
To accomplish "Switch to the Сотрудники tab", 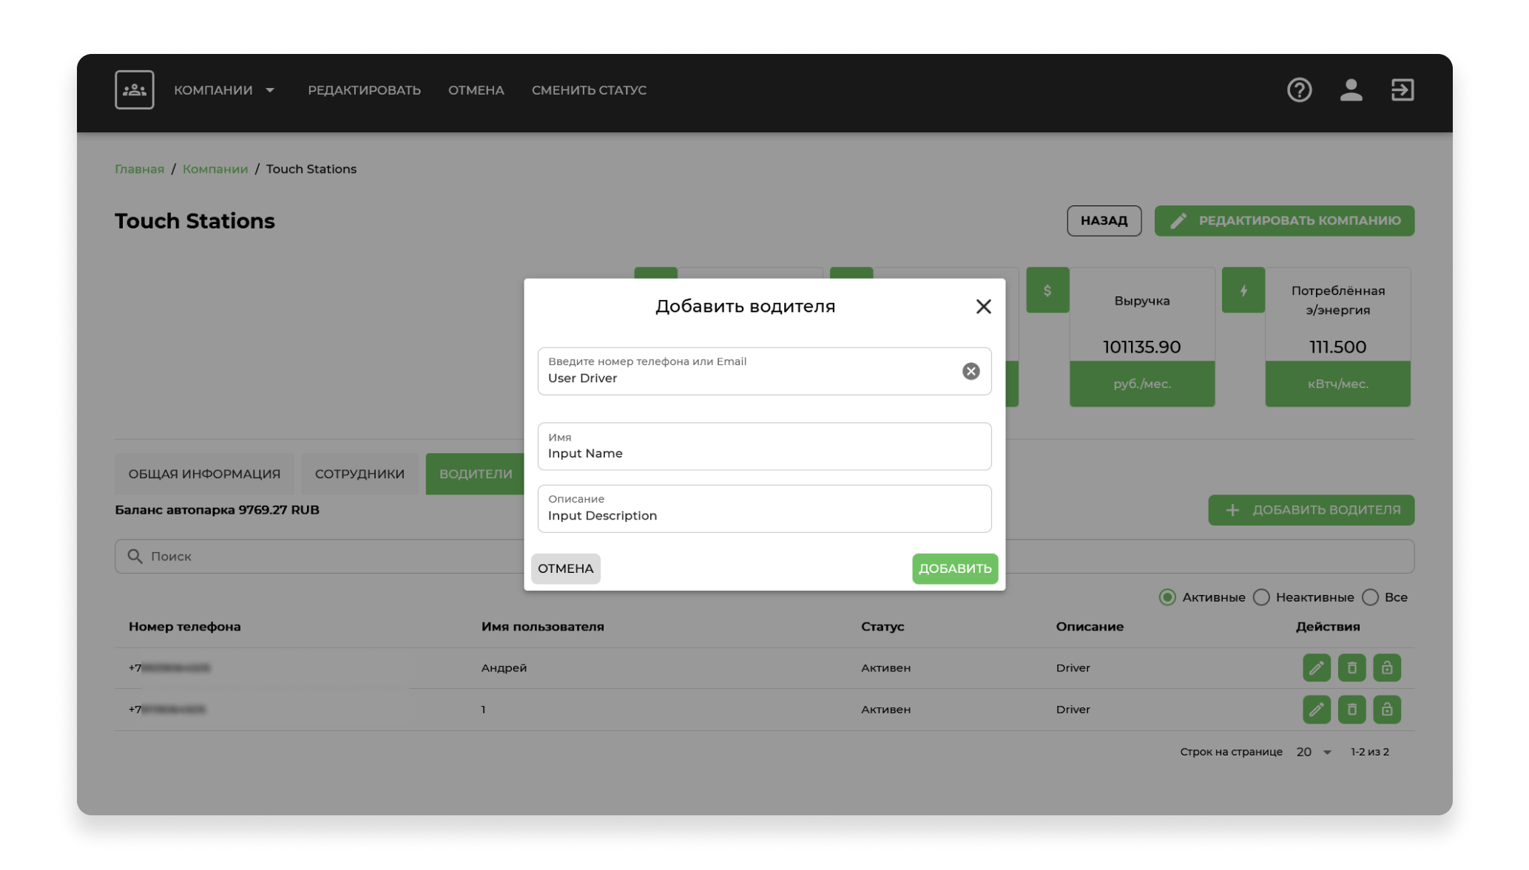I will point(360,474).
